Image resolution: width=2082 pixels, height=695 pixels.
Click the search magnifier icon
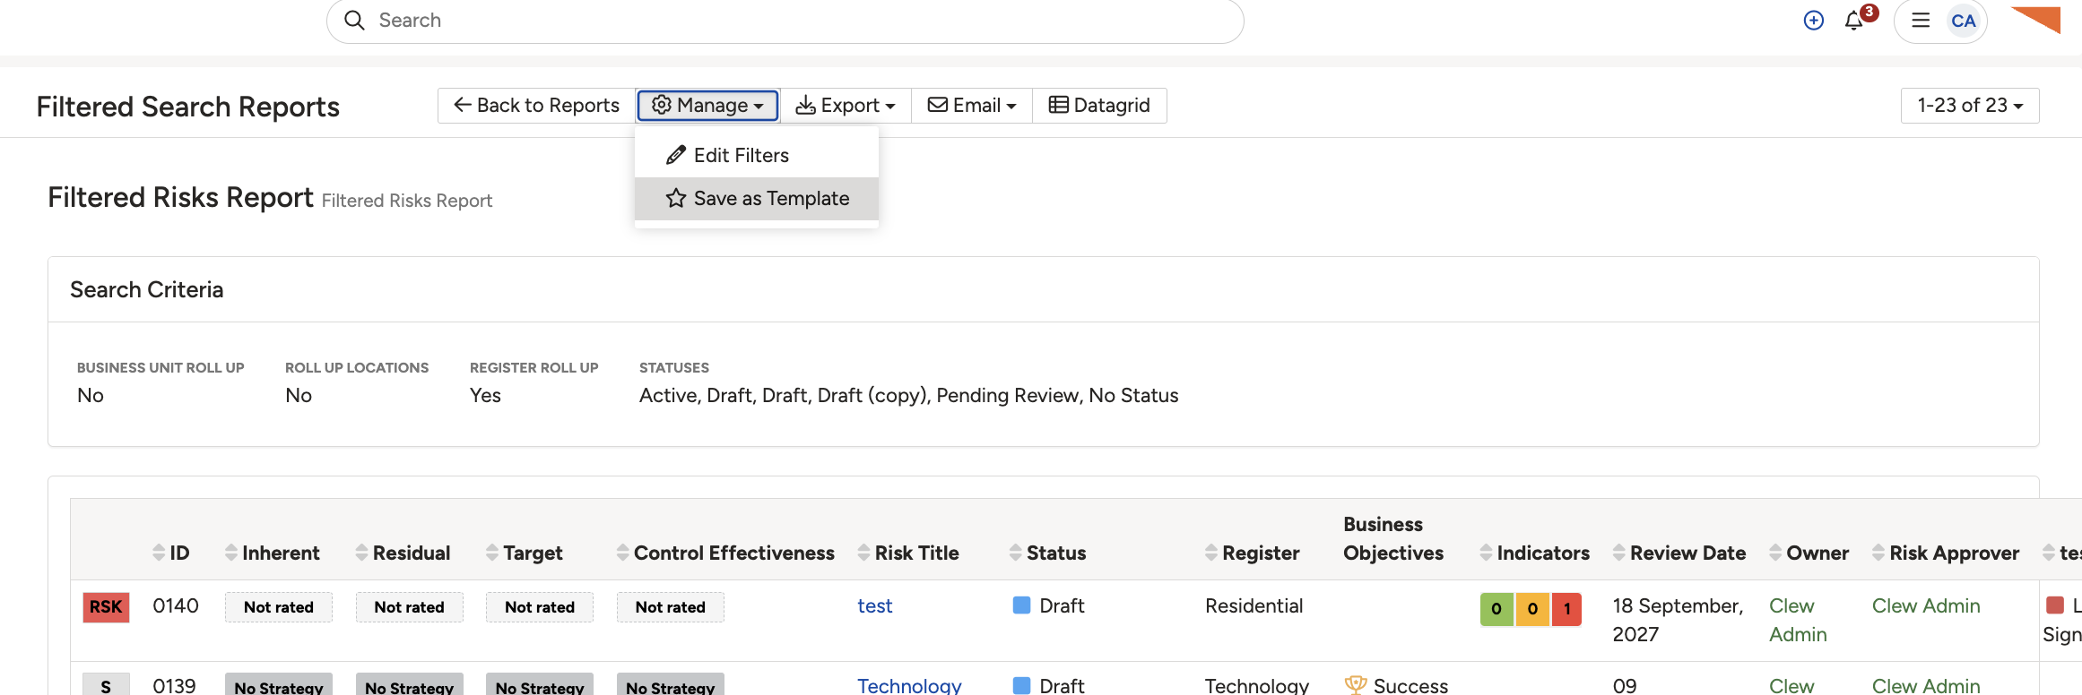354,20
